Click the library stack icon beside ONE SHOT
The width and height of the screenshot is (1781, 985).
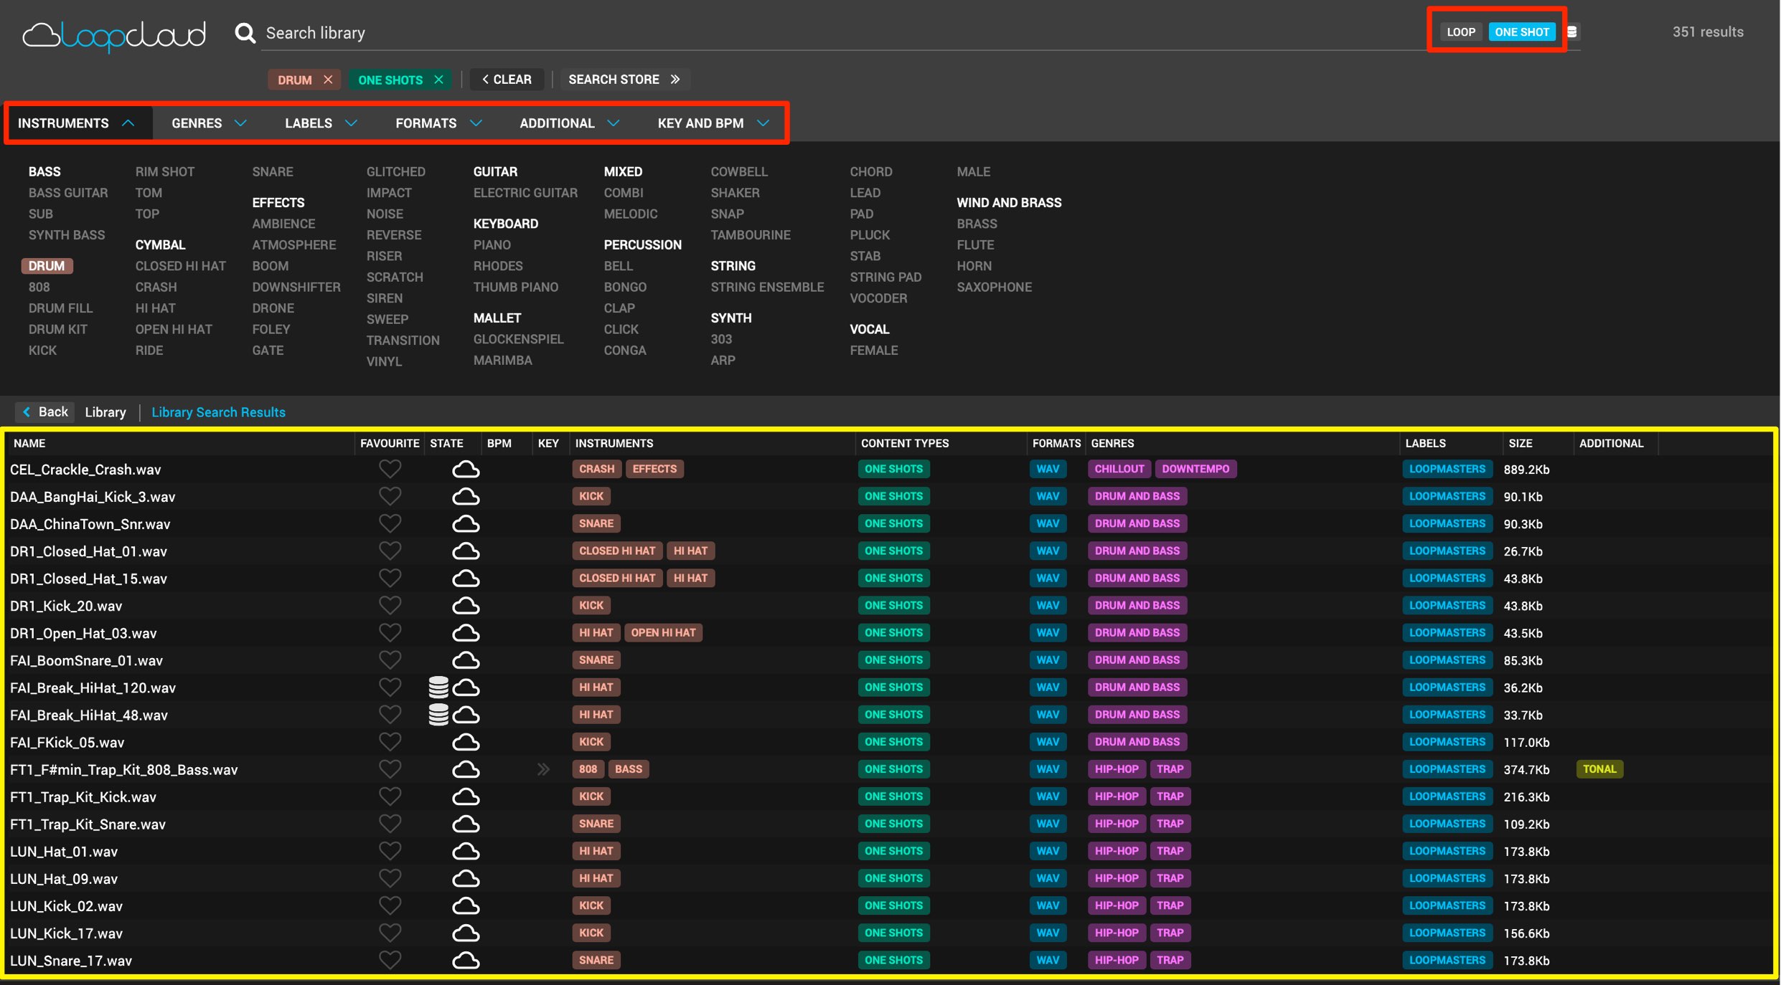coord(1571,32)
